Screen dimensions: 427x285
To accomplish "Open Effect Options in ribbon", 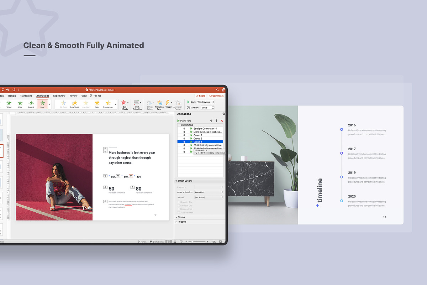I will pos(150,105).
